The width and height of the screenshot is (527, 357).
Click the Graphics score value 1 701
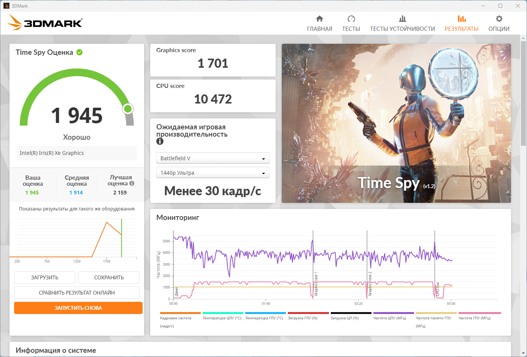click(213, 63)
